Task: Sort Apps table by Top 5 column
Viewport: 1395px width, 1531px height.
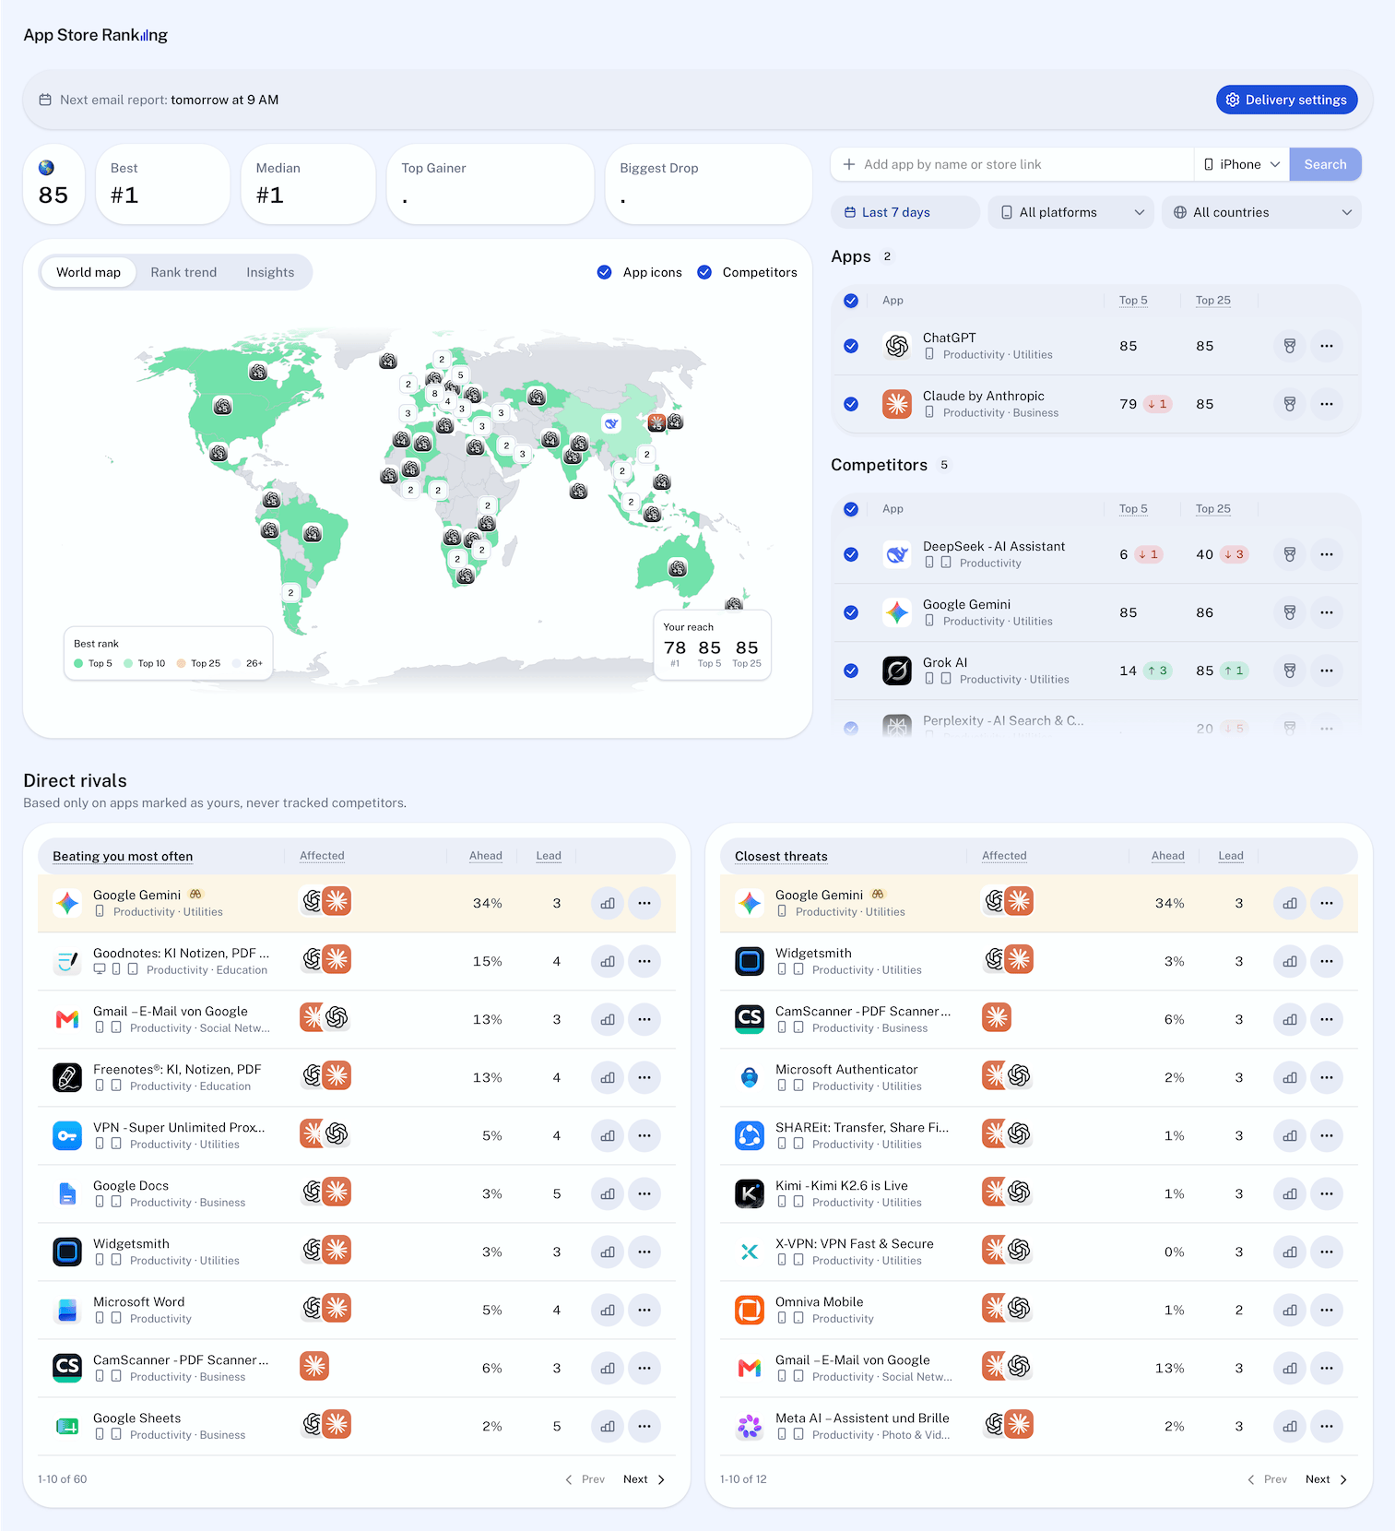Action: point(1133,301)
